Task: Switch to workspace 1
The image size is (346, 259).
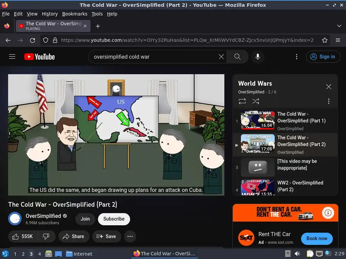Action: (15, 254)
